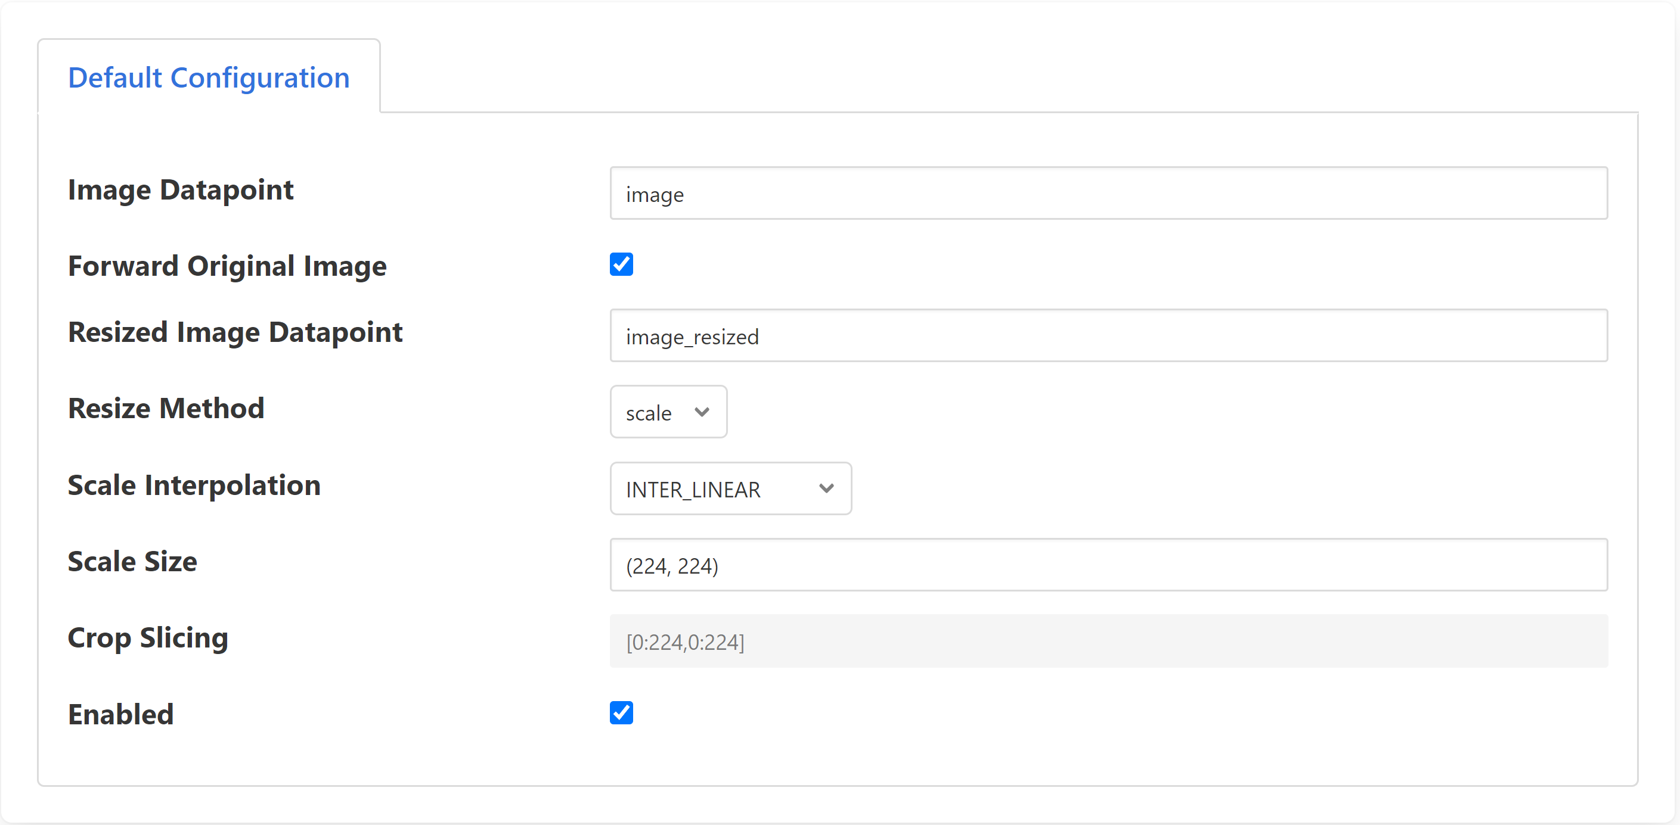
Task: Click the image value in Image Datapoint
Action: pos(655,193)
